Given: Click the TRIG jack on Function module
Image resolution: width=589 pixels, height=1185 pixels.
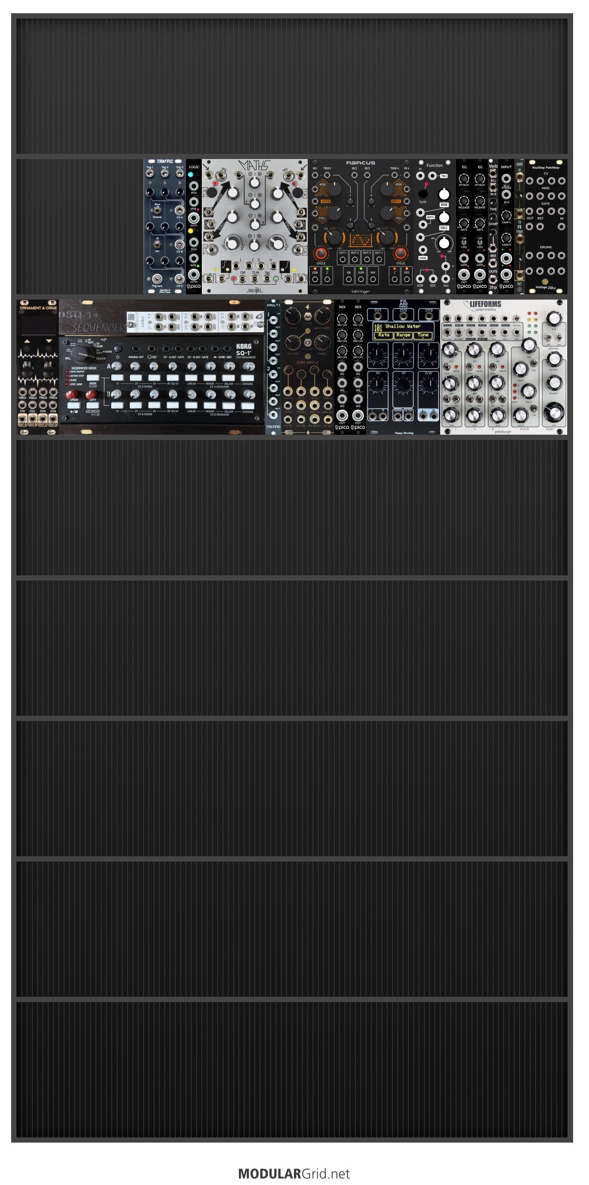Looking at the screenshot, I should pyautogui.click(x=432, y=176).
